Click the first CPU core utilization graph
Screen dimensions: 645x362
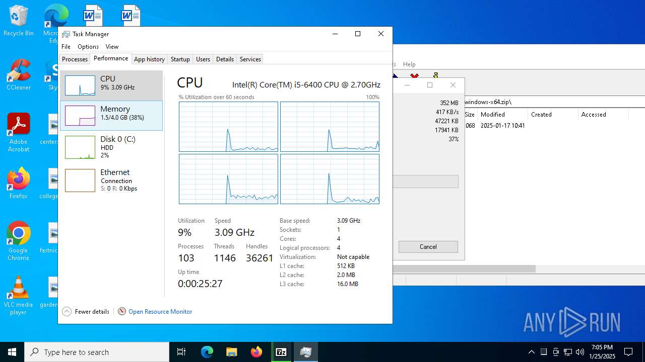pos(228,127)
